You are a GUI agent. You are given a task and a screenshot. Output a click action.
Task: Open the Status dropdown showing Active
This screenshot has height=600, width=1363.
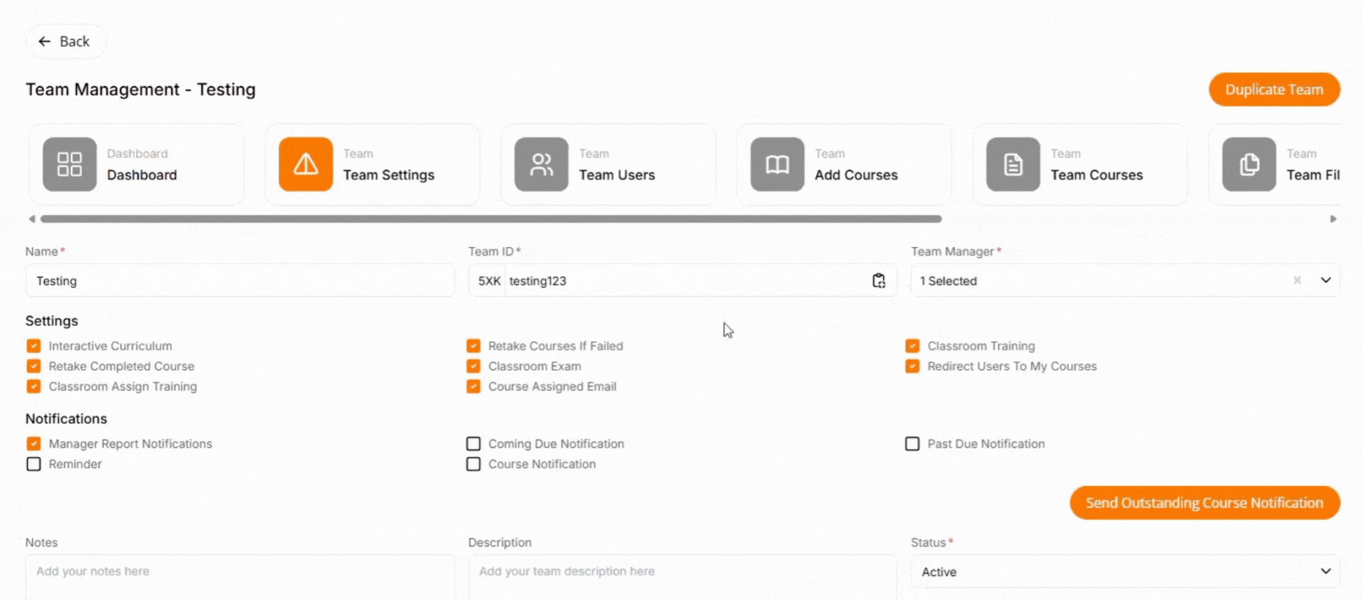[x=1124, y=572]
